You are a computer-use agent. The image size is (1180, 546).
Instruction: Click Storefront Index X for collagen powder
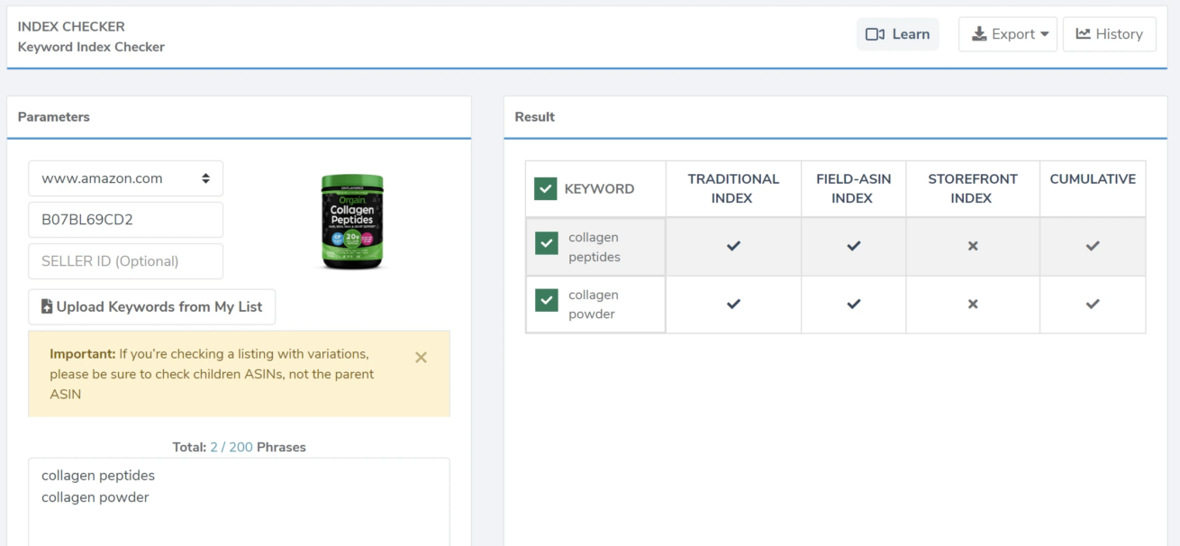[x=973, y=305]
